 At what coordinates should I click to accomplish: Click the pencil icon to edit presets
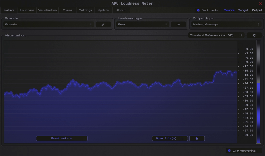click(103, 25)
